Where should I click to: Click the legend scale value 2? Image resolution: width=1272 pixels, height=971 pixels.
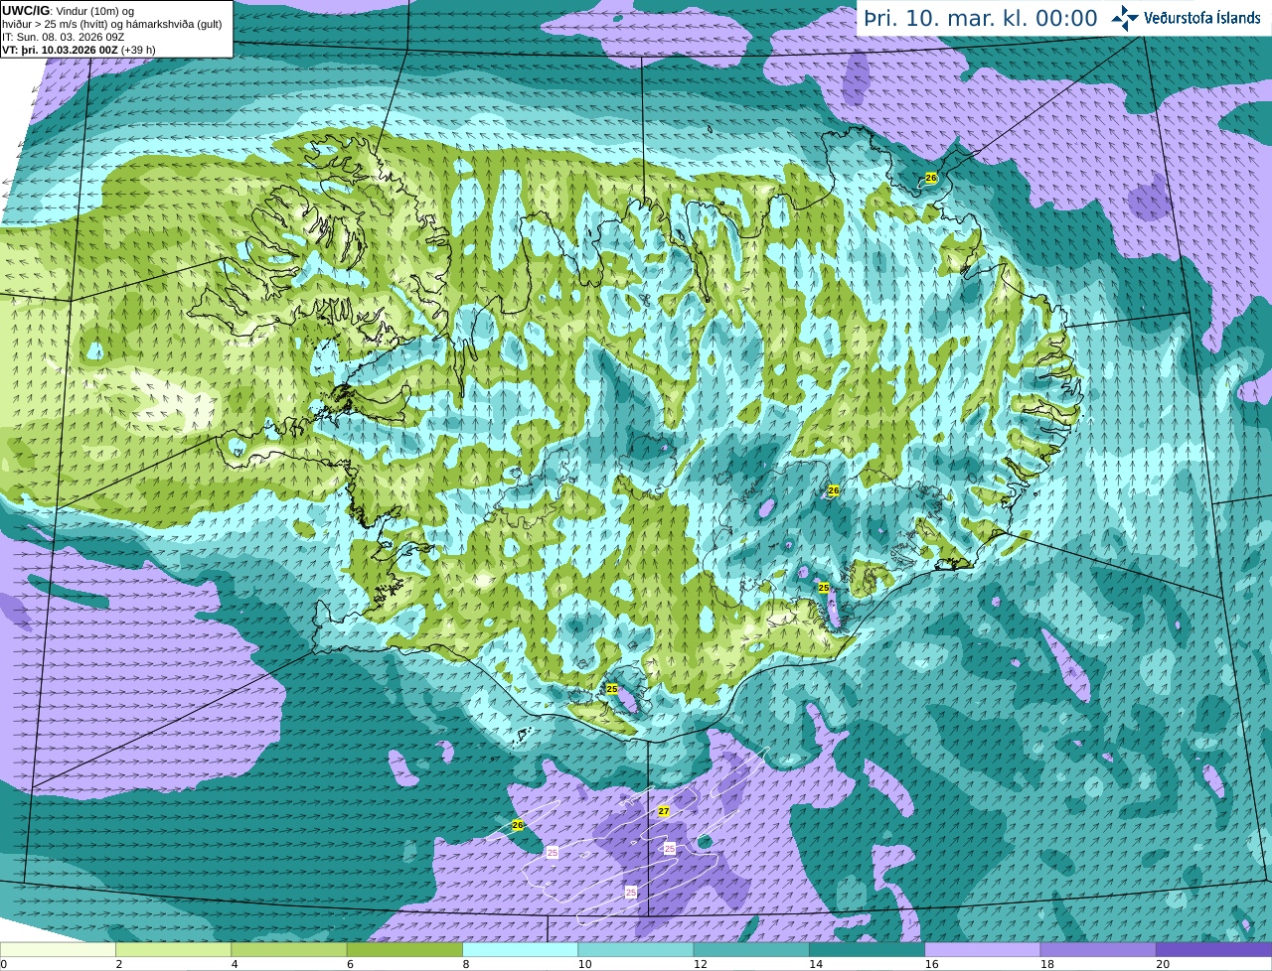[x=119, y=964]
